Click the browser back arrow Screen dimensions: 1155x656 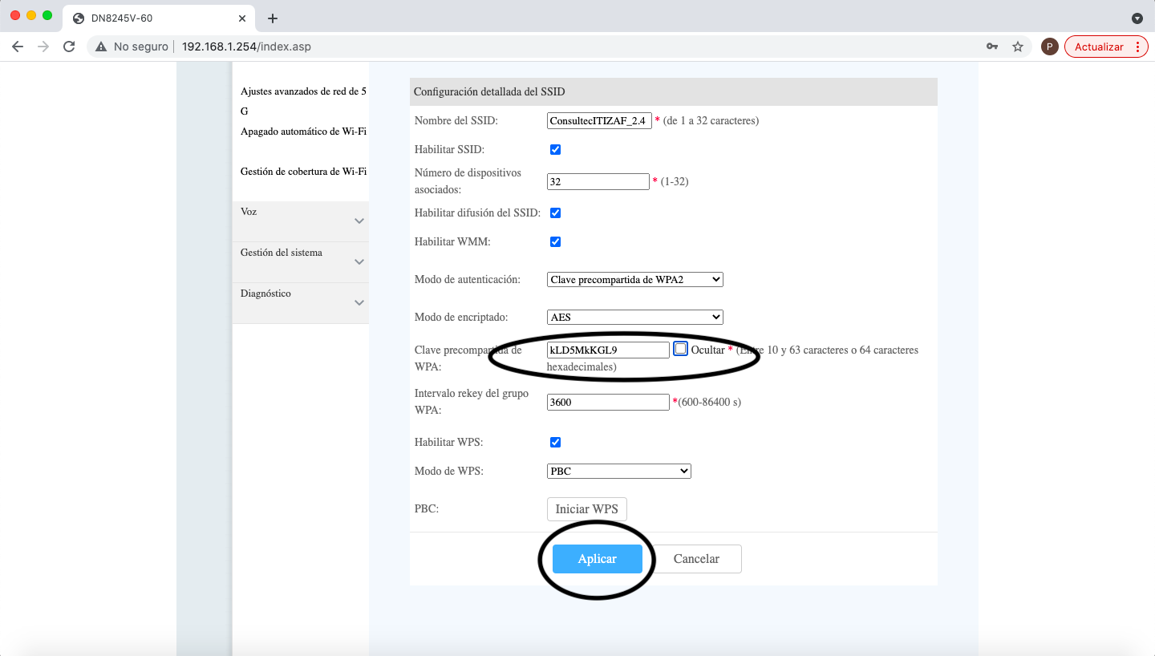18,47
